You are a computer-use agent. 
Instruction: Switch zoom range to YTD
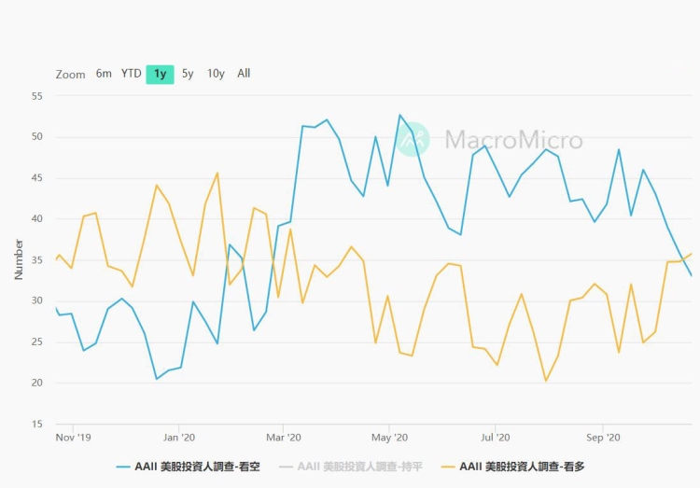point(131,74)
